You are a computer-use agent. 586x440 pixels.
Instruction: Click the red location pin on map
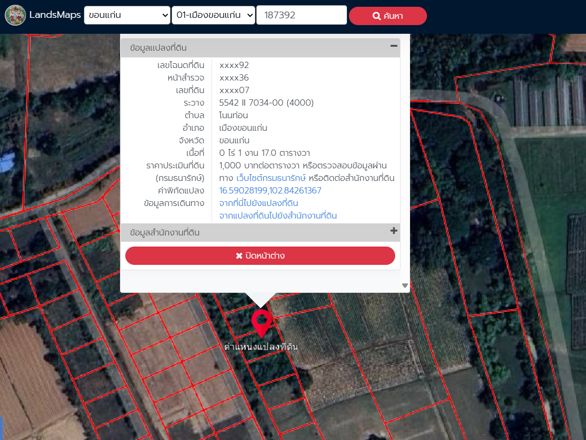261,322
